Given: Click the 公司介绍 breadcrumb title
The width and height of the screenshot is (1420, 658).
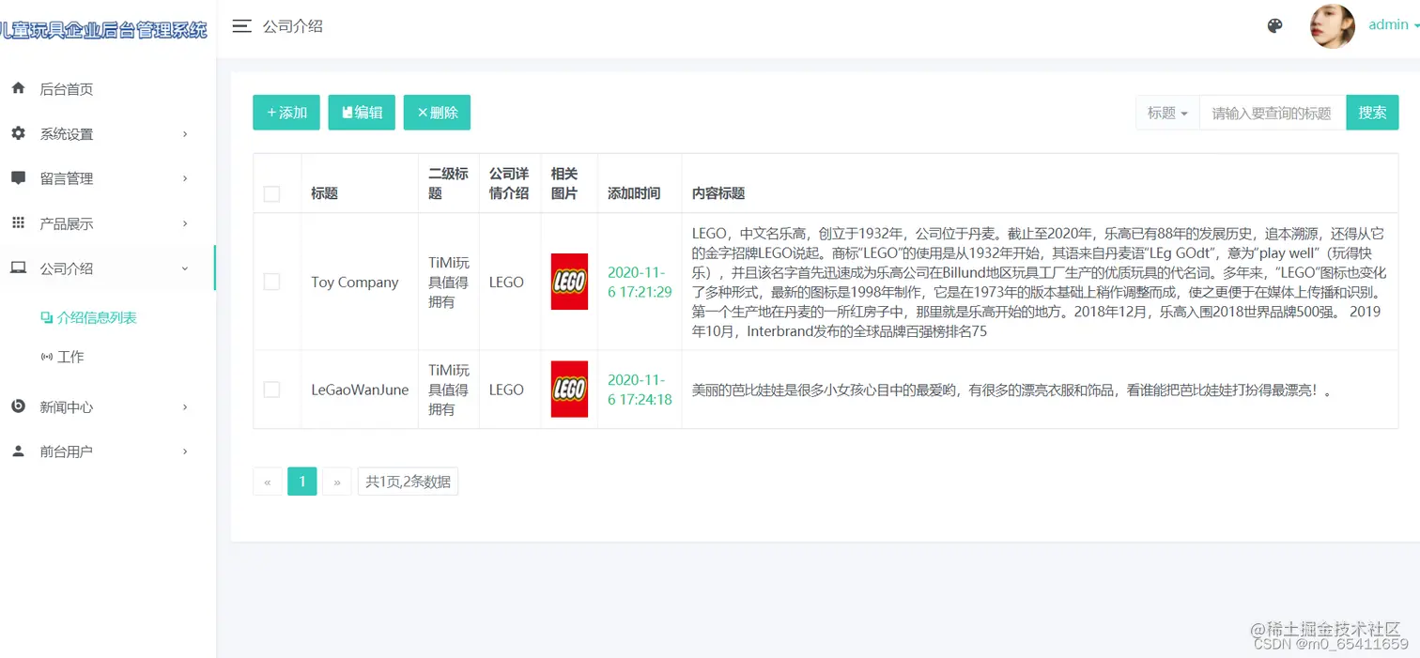Looking at the screenshot, I should coord(293,26).
